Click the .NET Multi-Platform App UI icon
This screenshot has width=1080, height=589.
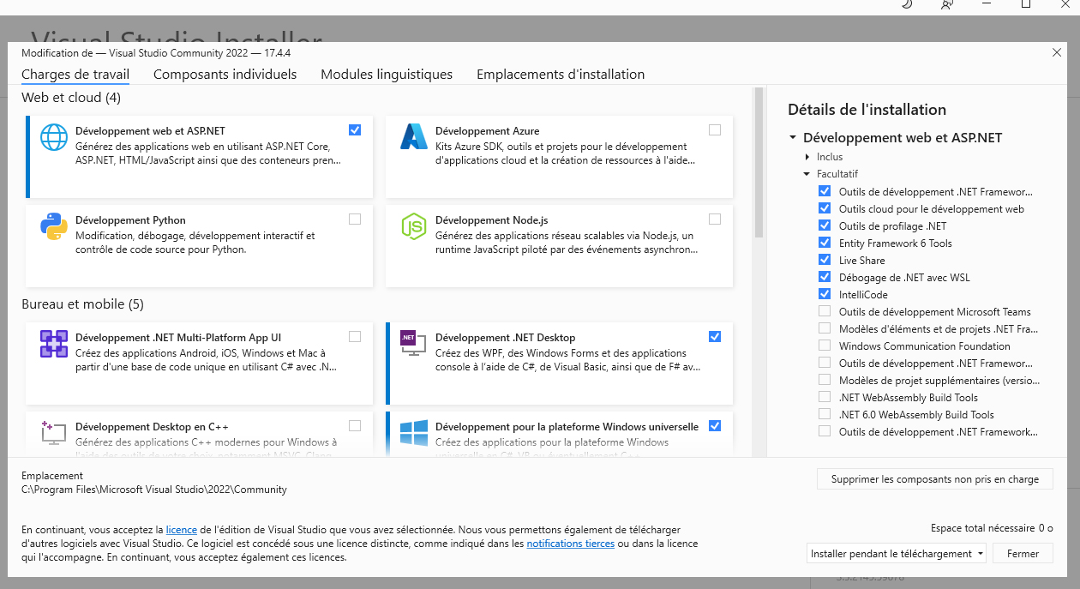(x=54, y=344)
